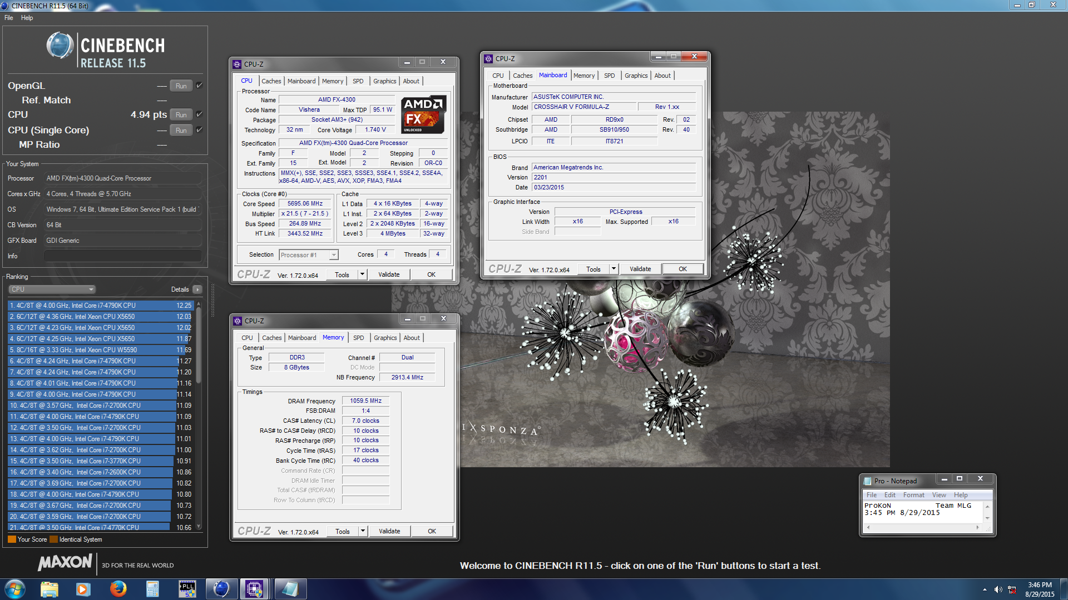Click the AMD FX logo in CPU-Z

pyautogui.click(x=424, y=115)
